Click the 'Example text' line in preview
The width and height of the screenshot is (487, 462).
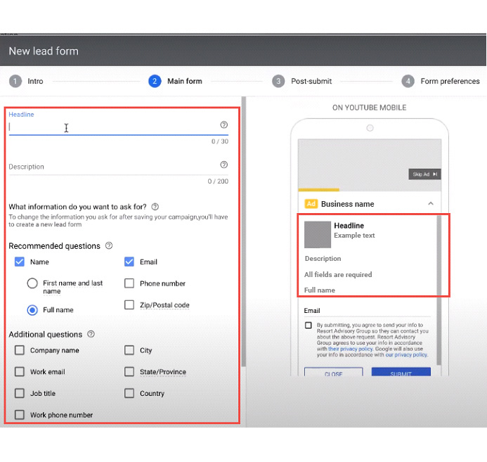point(354,236)
